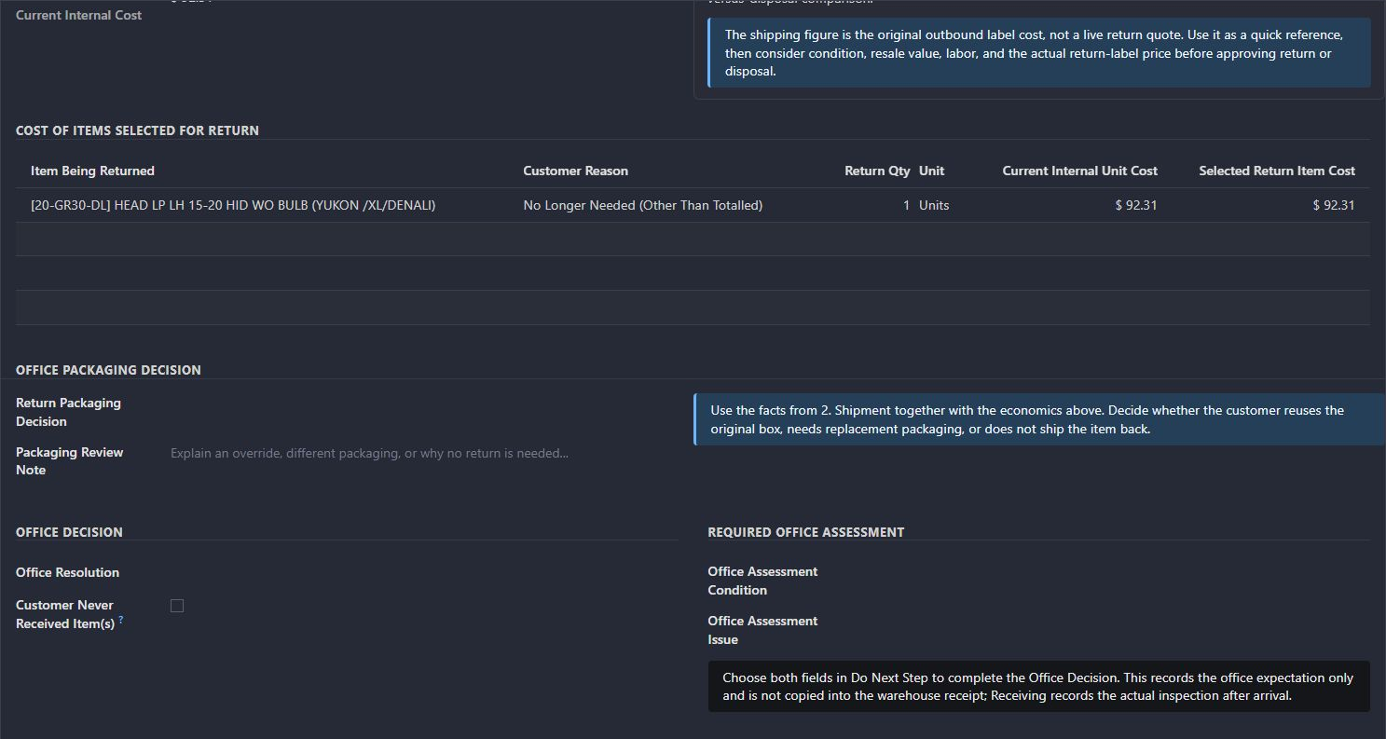Open the 20-GR30-DL HEAD LP item row
This screenshot has width=1386, height=739.
pyautogui.click(x=233, y=205)
